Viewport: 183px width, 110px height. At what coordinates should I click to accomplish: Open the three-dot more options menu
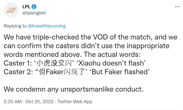(177, 7)
